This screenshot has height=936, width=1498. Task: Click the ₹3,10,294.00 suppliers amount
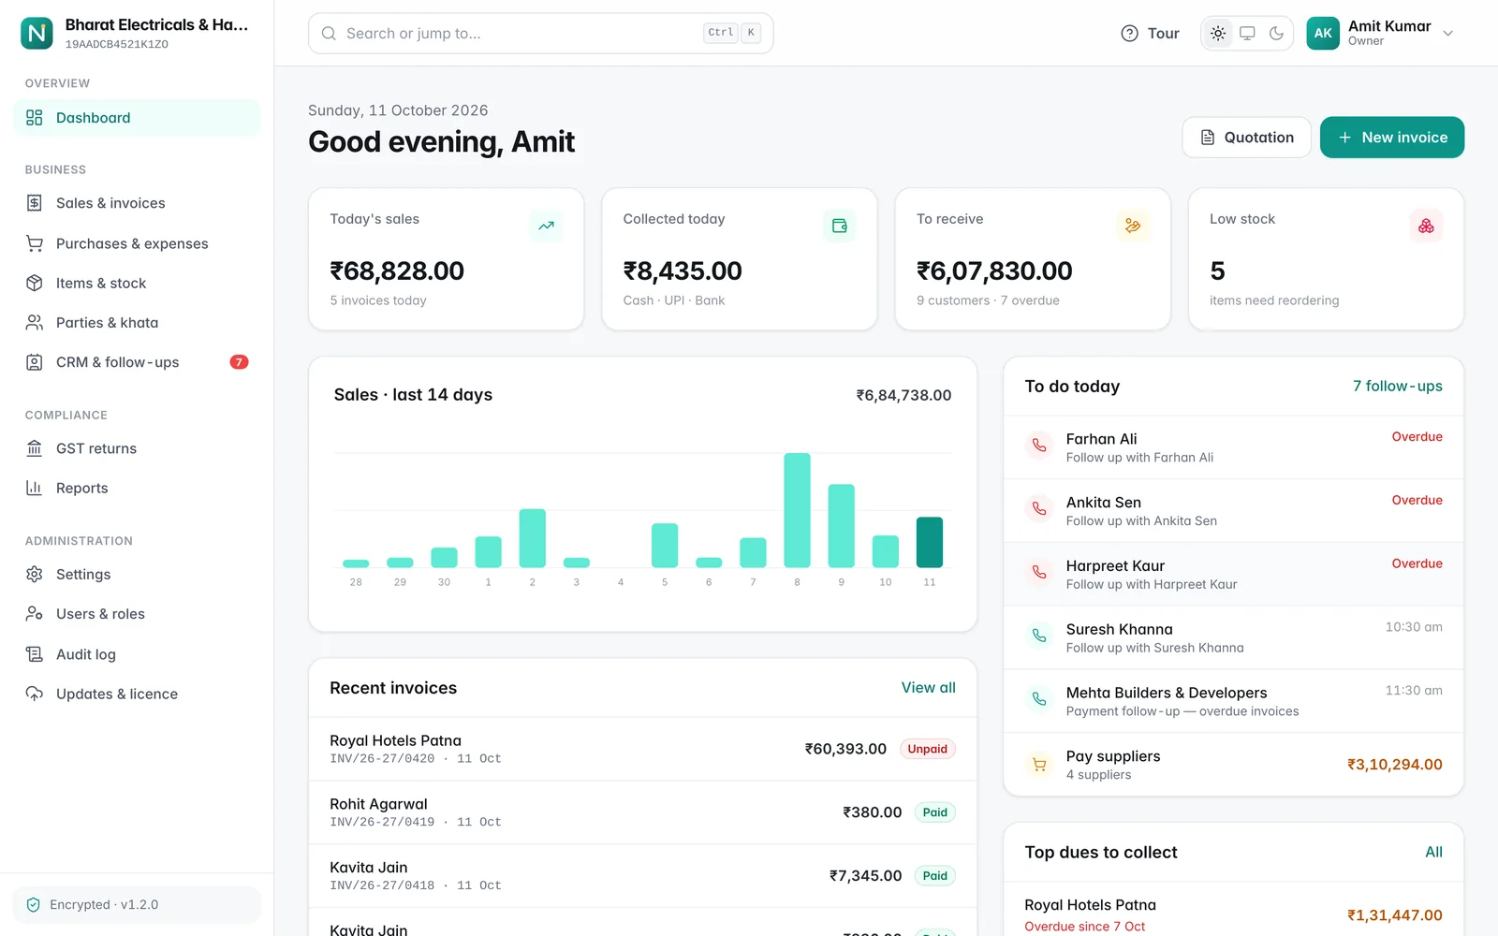(x=1394, y=765)
